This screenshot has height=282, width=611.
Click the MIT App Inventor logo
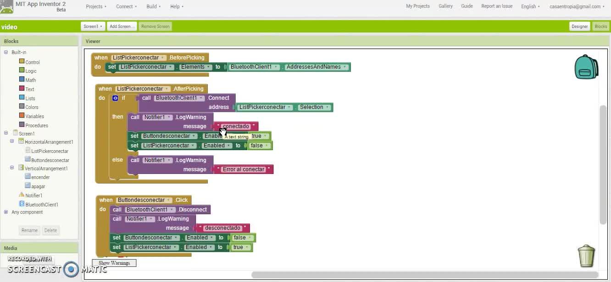pos(6,6)
